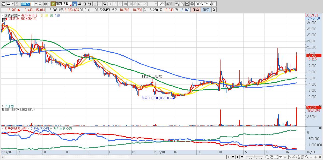Click the stock name field 애경산업

tap(64, 4)
